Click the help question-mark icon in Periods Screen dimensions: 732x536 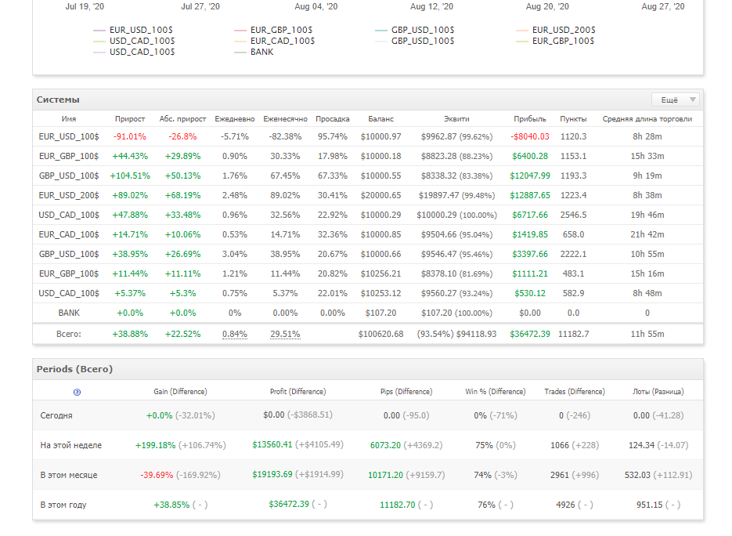[77, 392]
